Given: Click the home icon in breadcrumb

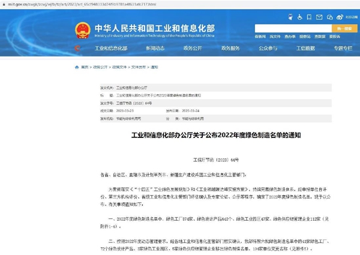Looking at the screenshot, I should pyautogui.click(x=77, y=67).
